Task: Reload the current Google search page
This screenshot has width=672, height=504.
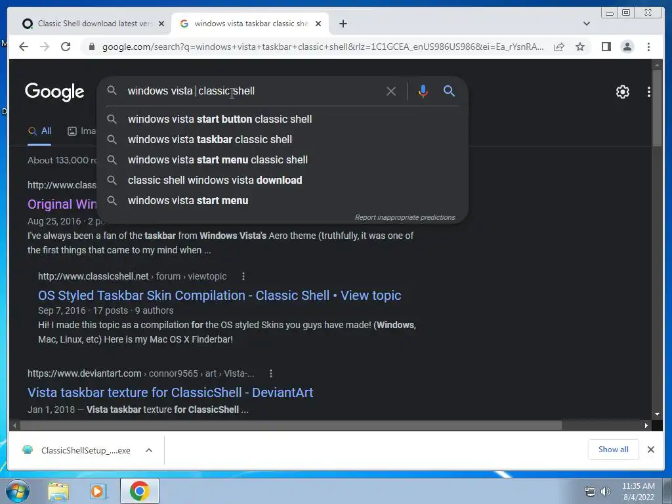Action: click(66, 47)
